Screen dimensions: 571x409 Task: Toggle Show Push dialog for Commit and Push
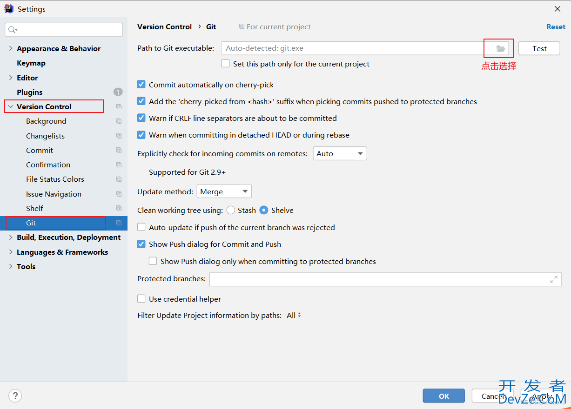coord(141,244)
